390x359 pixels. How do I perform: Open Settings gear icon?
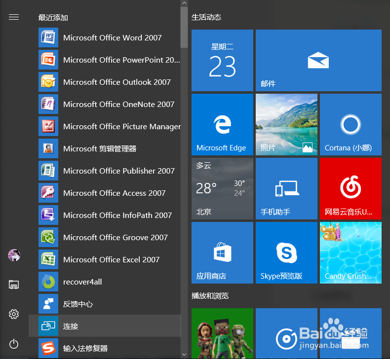click(14, 314)
